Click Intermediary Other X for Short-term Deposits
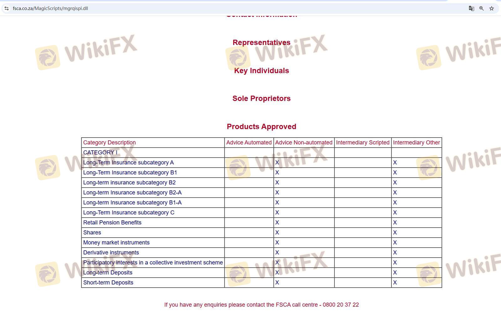This screenshot has width=501, height=311. [x=395, y=283]
